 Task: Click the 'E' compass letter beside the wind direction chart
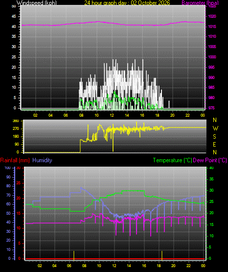(x=214, y=144)
